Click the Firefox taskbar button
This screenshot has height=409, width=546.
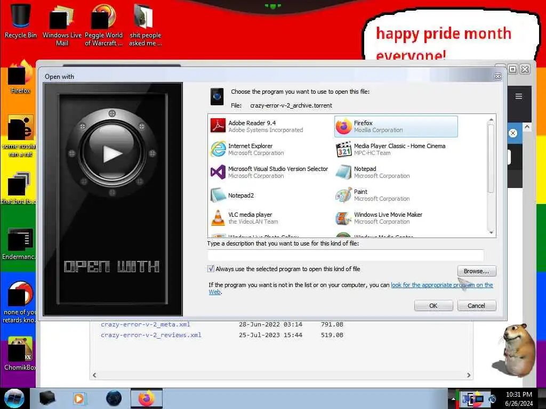click(x=147, y=398)
